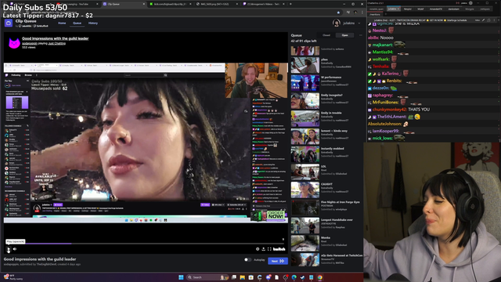Click the taskbar Search box
Screen dimensions: 501x282
click(x=207, y=277)
